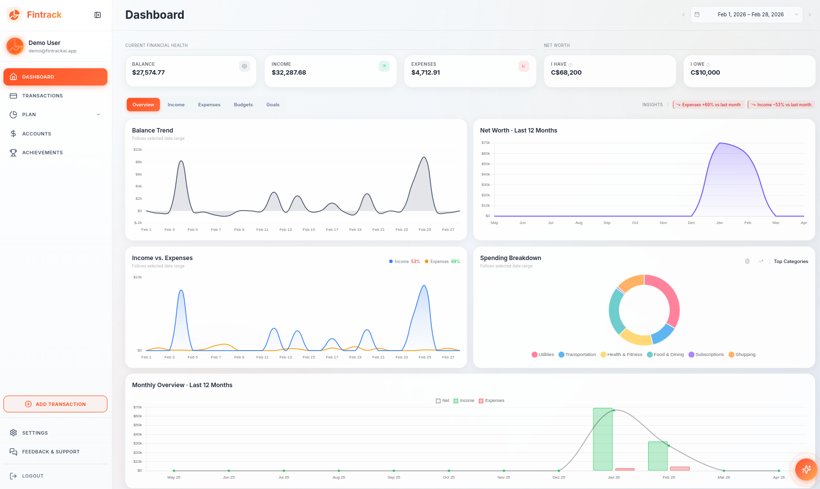This screenshot has width=820, height=489.
Task: Select the pink Utilities legend swatch
Action: [x=534, y=355]
